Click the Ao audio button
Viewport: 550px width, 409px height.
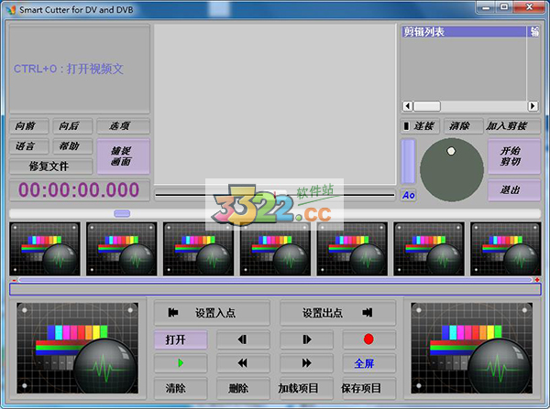pyautogui.click(x=408, y=195)
